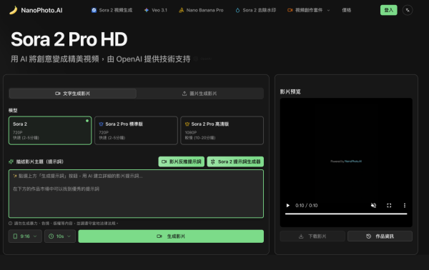Click the 影片預覽 label

coord(290,92)
